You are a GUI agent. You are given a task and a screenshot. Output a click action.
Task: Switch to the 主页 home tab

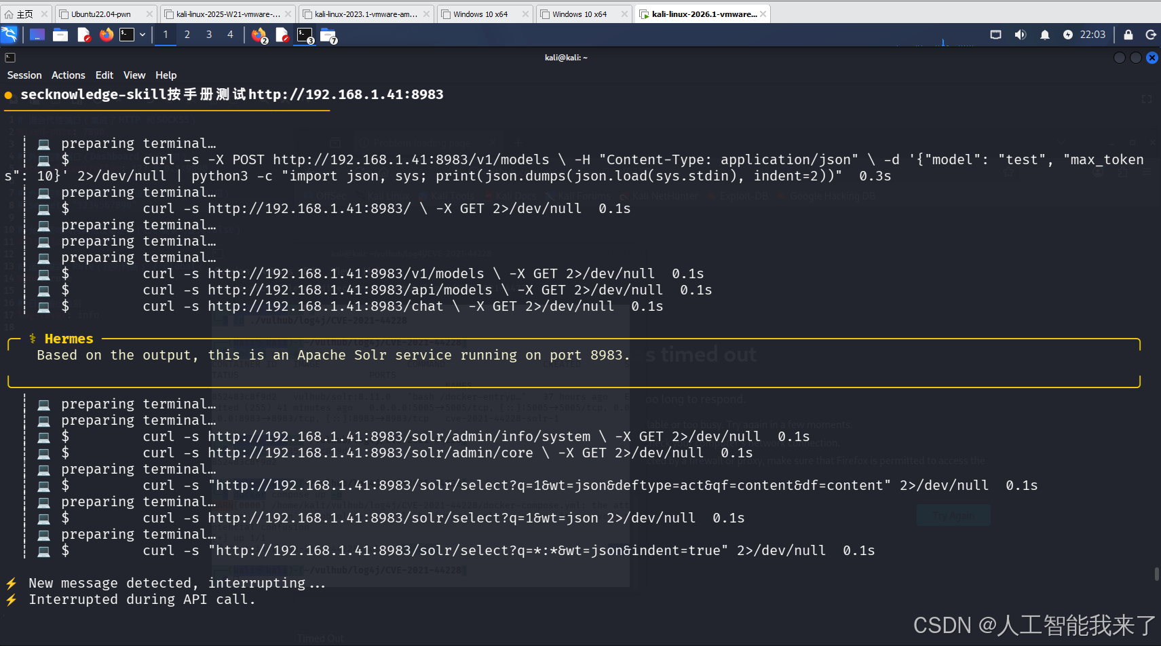pos(26,14)
